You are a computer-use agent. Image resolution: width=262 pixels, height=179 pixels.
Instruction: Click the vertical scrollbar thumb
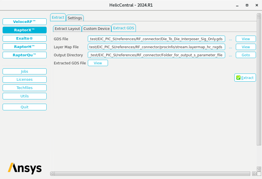(259, 82)
